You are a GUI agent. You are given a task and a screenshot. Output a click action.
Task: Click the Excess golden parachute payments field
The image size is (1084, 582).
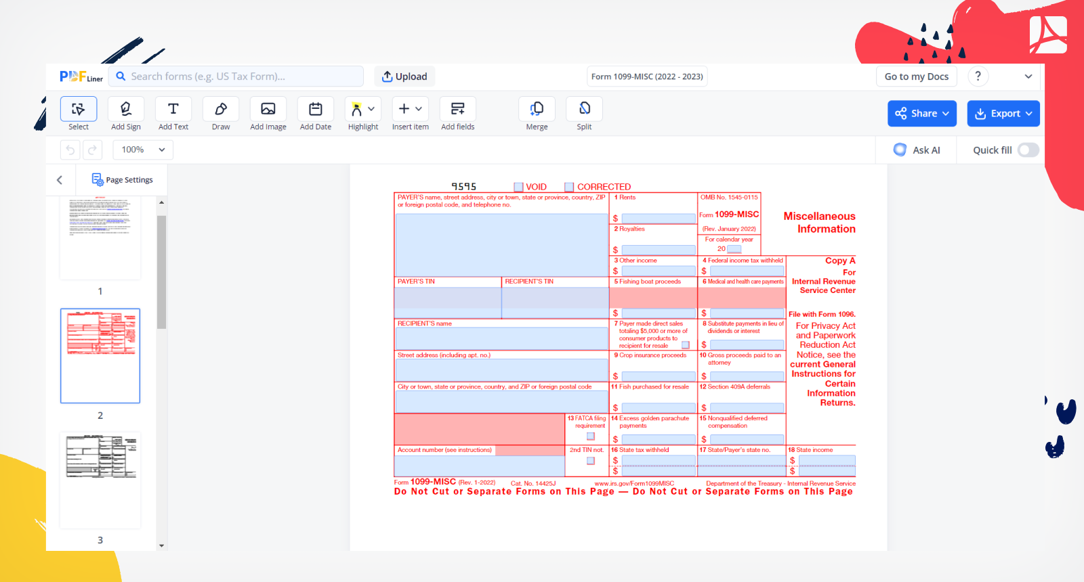tap(659, 439)
